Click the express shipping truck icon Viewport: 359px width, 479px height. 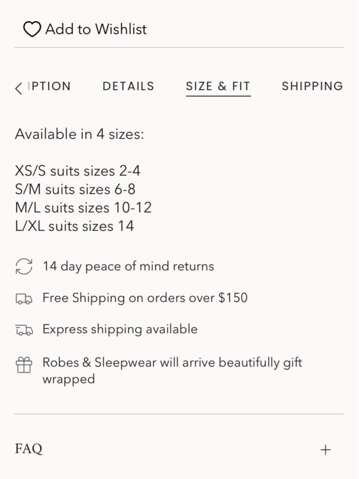(24, 330)
